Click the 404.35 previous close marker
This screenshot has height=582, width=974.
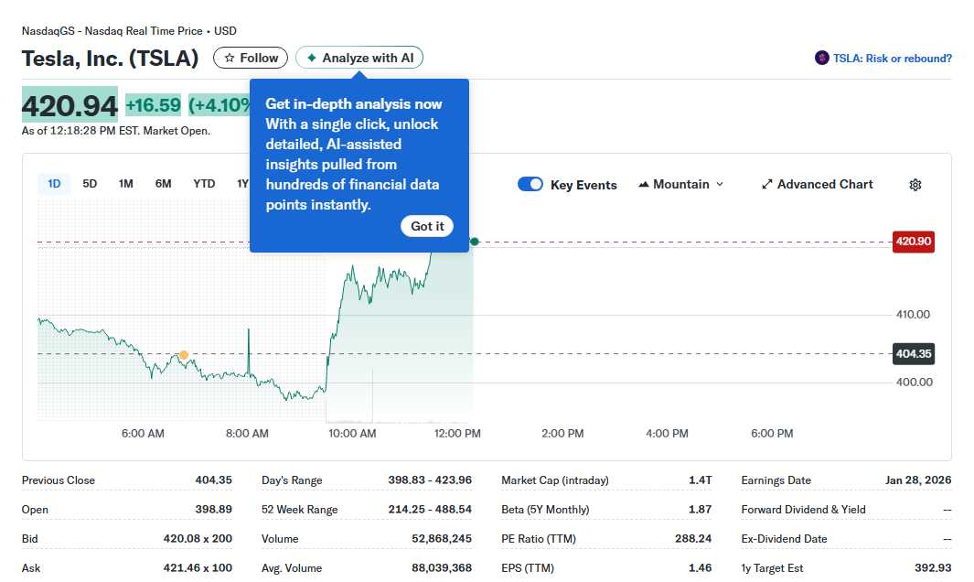(913, 354)
